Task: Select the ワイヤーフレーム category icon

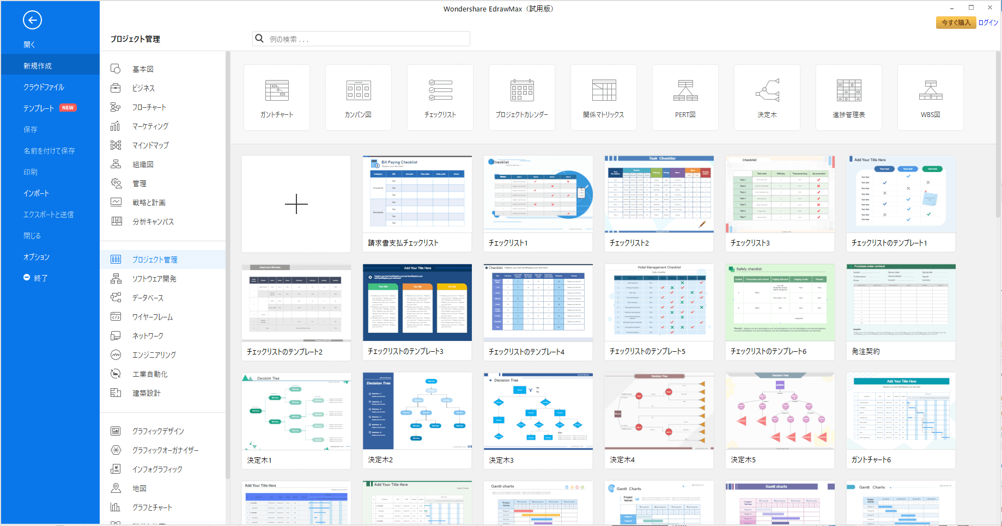Action: pyautogui.click(x=116, y=316)
